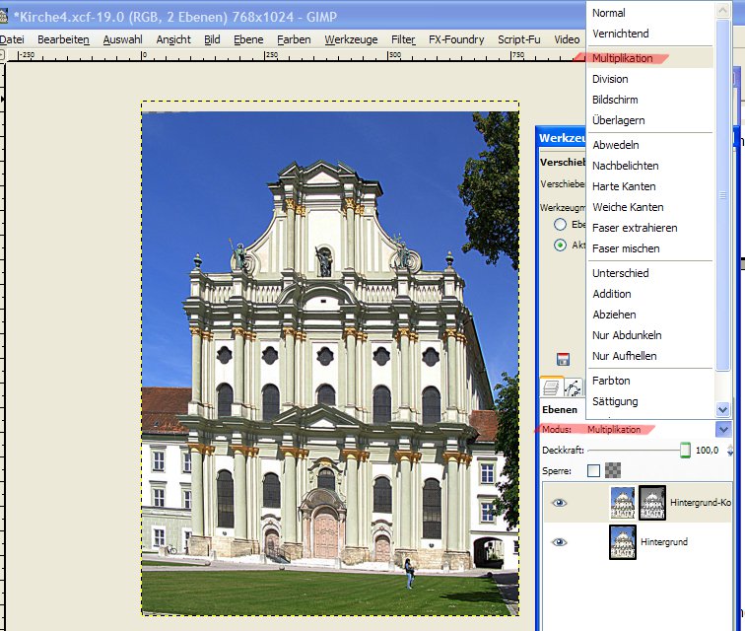Switch to the Pfade paths tab icon
745x631 pixels.
573,388
